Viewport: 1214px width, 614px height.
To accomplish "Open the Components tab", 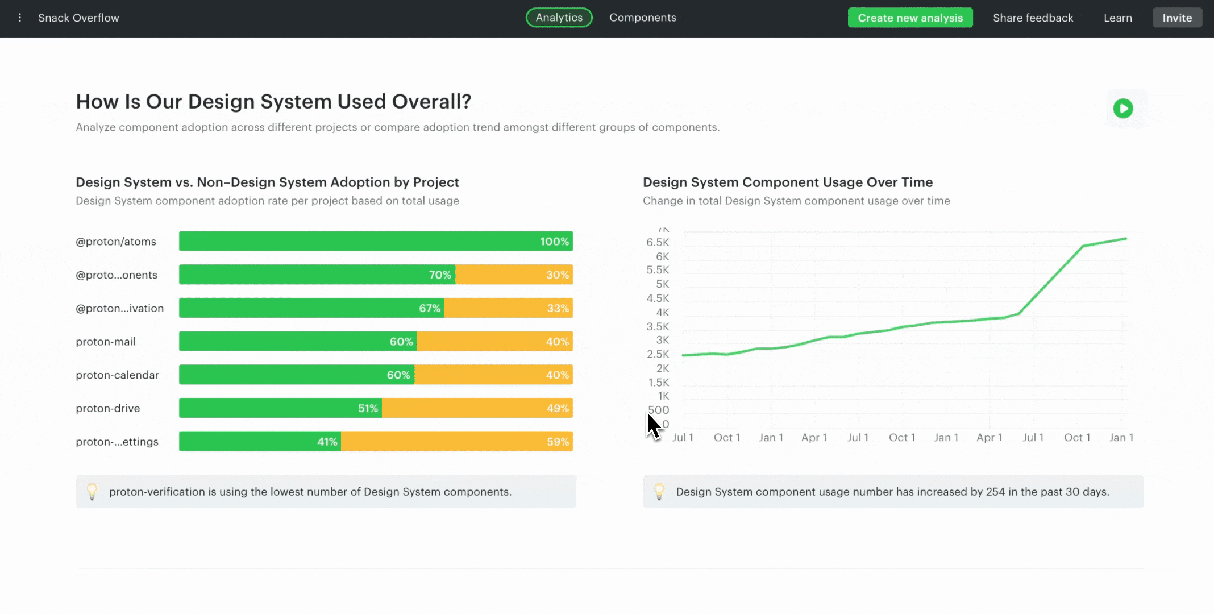I will pos(642,18).
